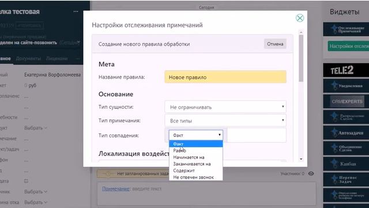Open the second Выбрать dropdown below the date field
This screenshot has width=369, height=208.
(36, 192)
